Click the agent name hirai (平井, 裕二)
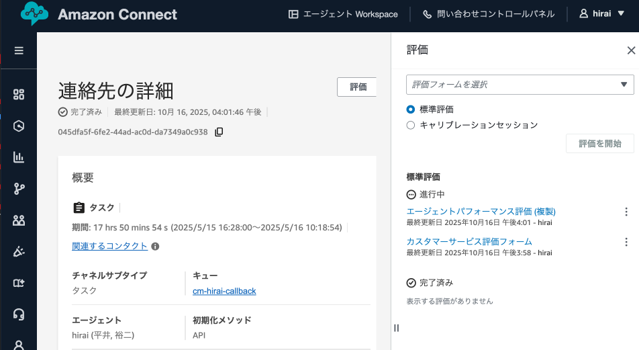Image resolution: width=639 pixels, height=350 pixels. point(103,335)
